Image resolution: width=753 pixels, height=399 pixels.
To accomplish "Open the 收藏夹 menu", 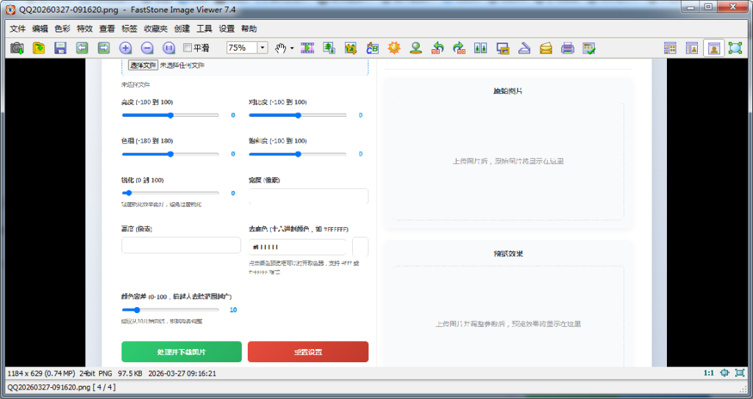I will point(156,29).
